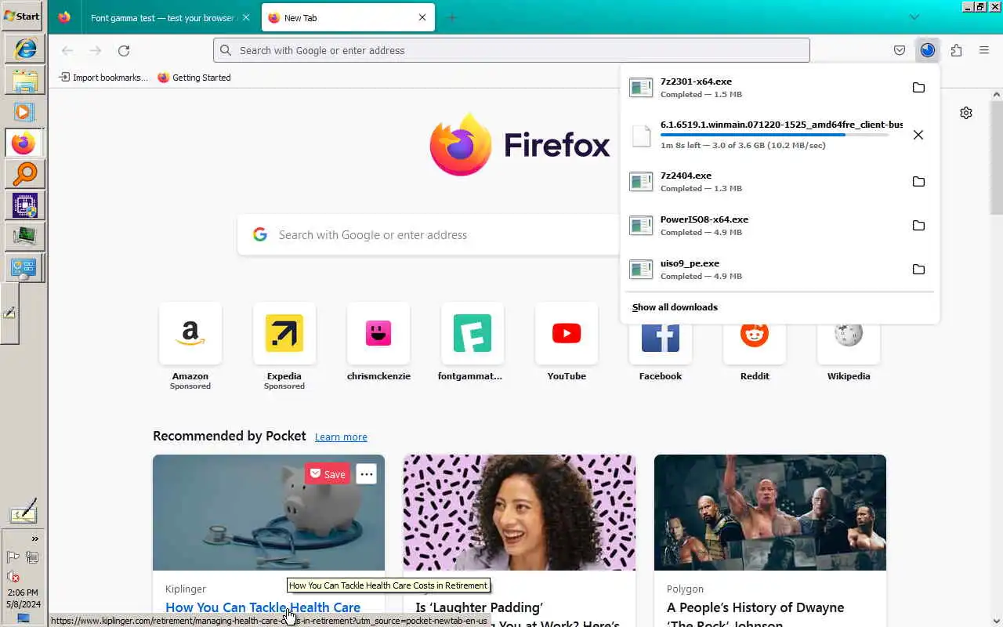Click Show all downloads
1003x627 pixels.
[x=675, y=307]
